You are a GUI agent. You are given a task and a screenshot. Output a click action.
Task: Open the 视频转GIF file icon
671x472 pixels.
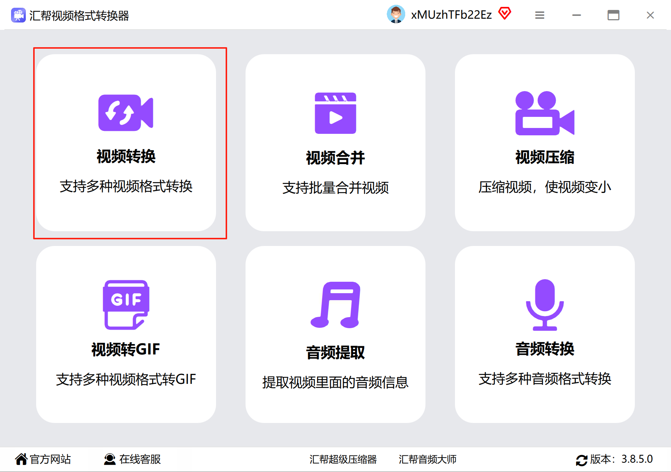126,305
